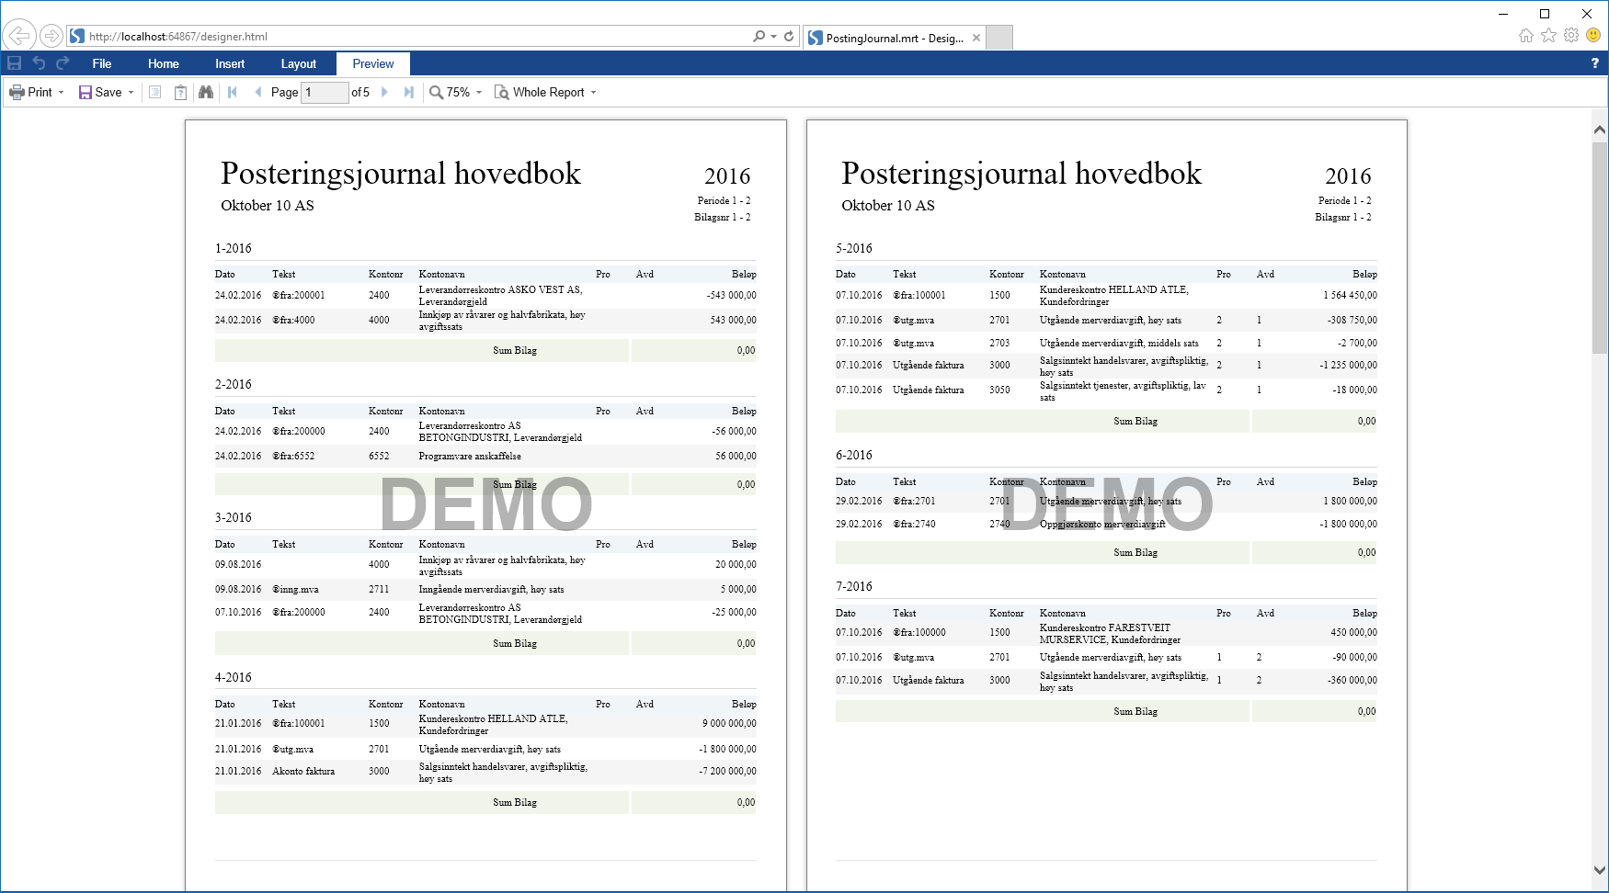
Task: Click the smiley feedback icon
Action: coord(1593,35)
